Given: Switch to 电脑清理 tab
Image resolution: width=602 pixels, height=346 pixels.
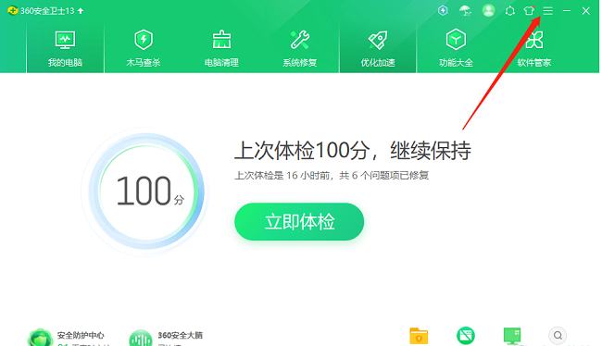Looking at the screenshot, I should tap(221, 49).
